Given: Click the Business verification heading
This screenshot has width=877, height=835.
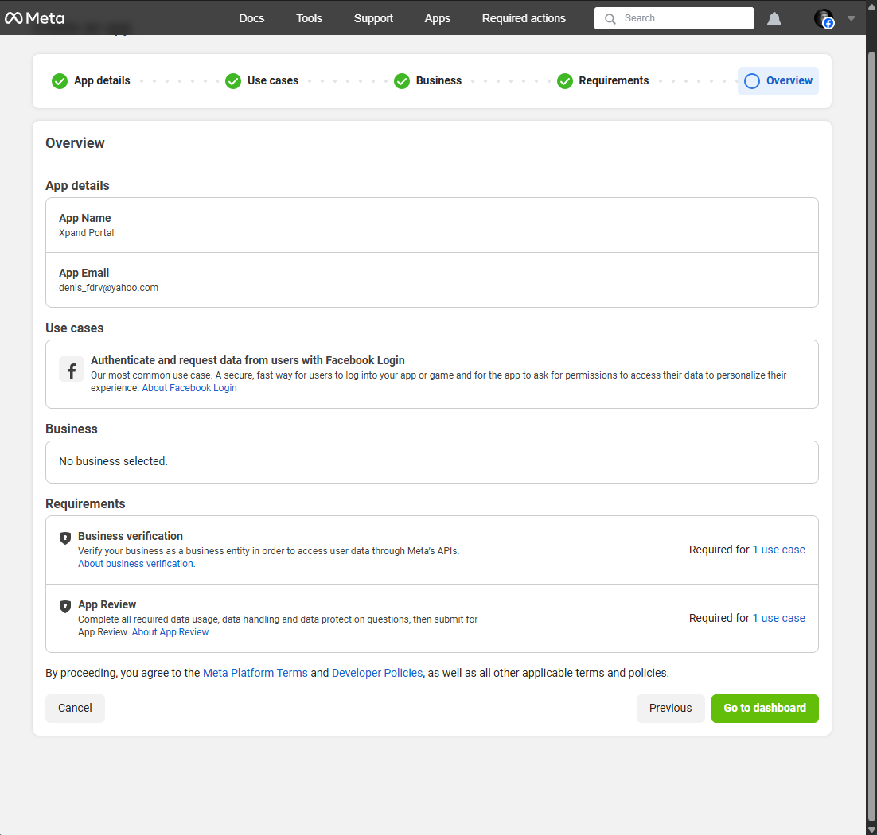Looking at the screenshot, I should [131, 536].
